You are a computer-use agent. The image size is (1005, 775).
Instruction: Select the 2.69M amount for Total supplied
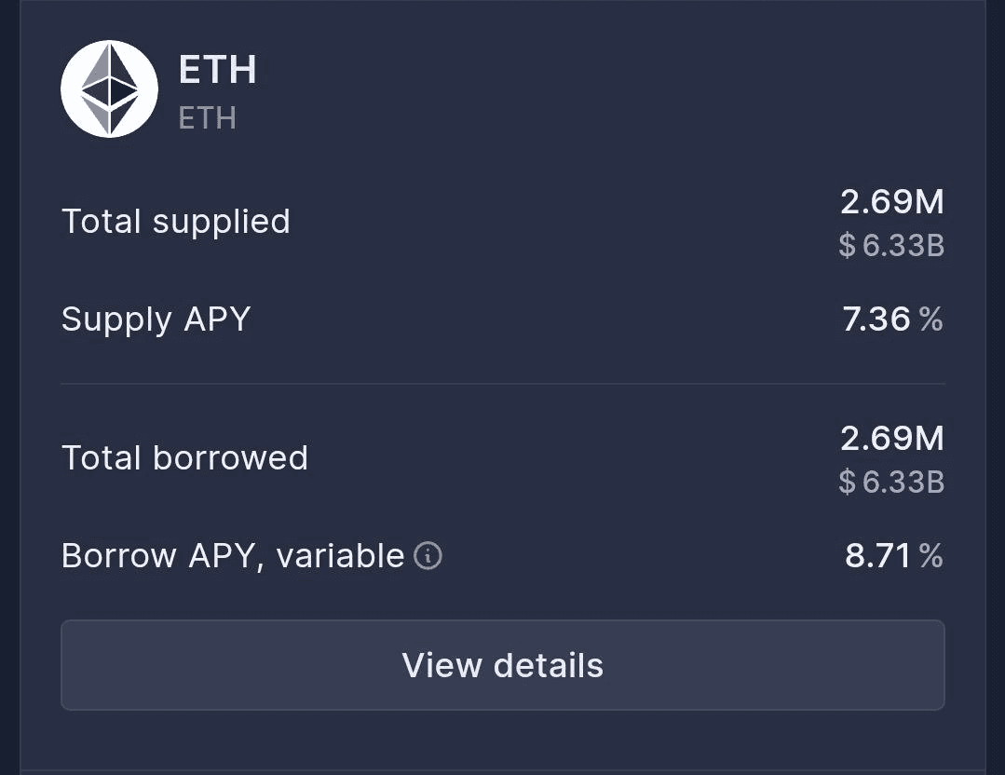891,201
